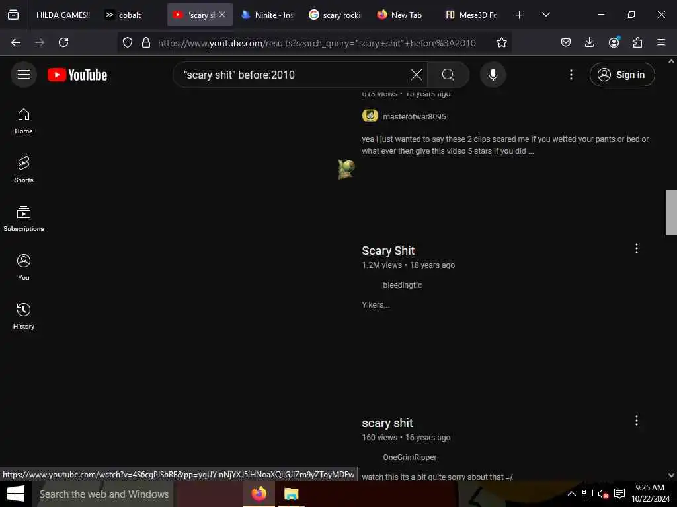The image size is (677, 507).
Task: Open History in the sidebar
Action: coord(24,316)
